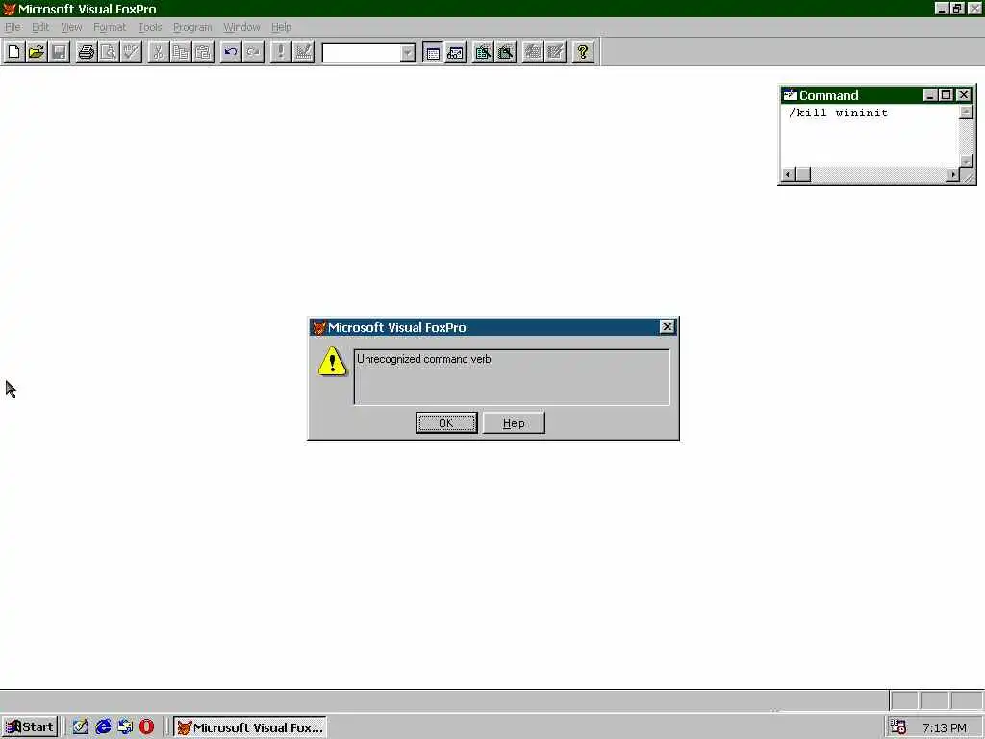Screen dimensions: 985x739
Task: Click Command window scroll up arrow
Action: (966, 112)
